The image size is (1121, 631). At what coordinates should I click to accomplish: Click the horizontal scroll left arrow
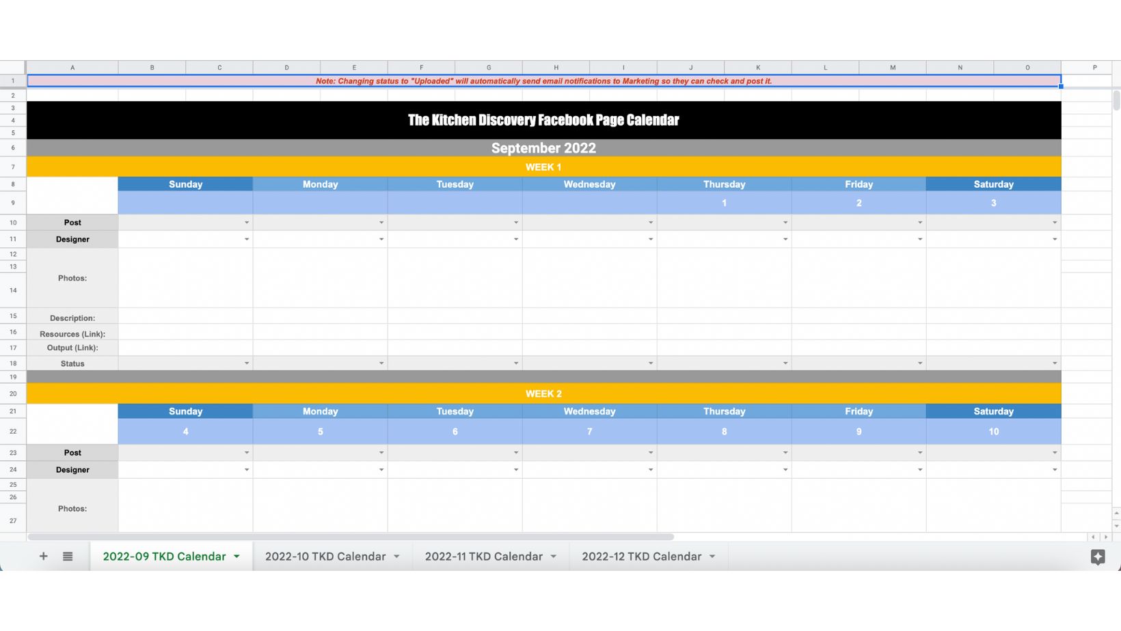pos(1093,537)
